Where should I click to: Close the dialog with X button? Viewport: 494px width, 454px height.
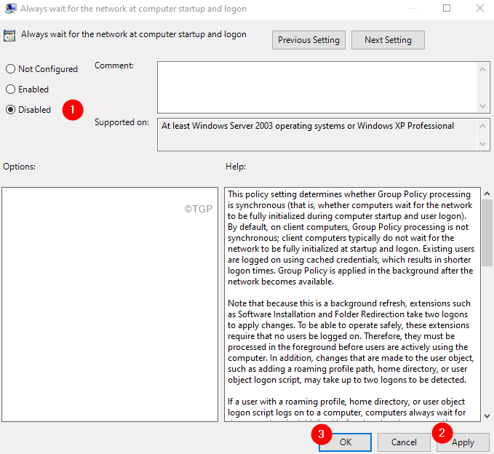pos(480,8)
